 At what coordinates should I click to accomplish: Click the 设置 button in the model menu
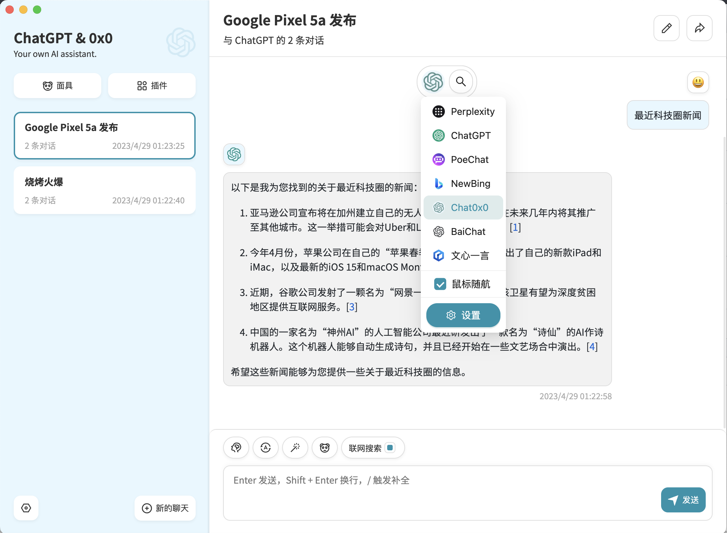coord(463,315)
